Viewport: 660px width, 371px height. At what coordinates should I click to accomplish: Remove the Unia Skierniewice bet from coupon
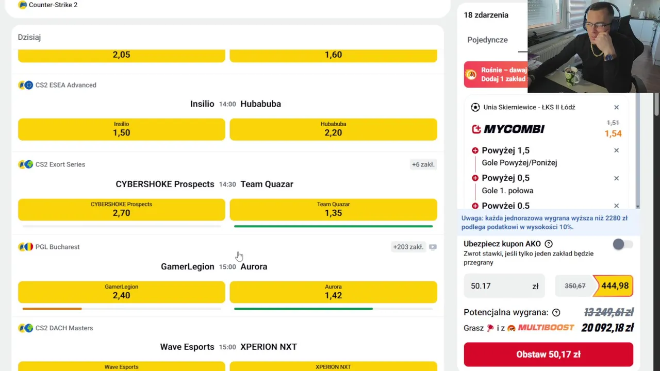(616, 107)
